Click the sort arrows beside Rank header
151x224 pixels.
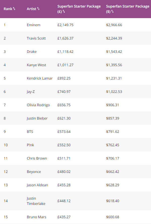click(x=14, y=9)
